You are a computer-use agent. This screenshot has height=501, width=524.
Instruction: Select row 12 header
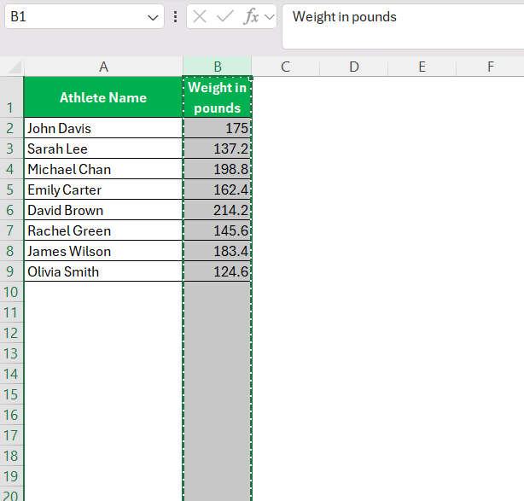pyautogui.click(x=12, y=333)
